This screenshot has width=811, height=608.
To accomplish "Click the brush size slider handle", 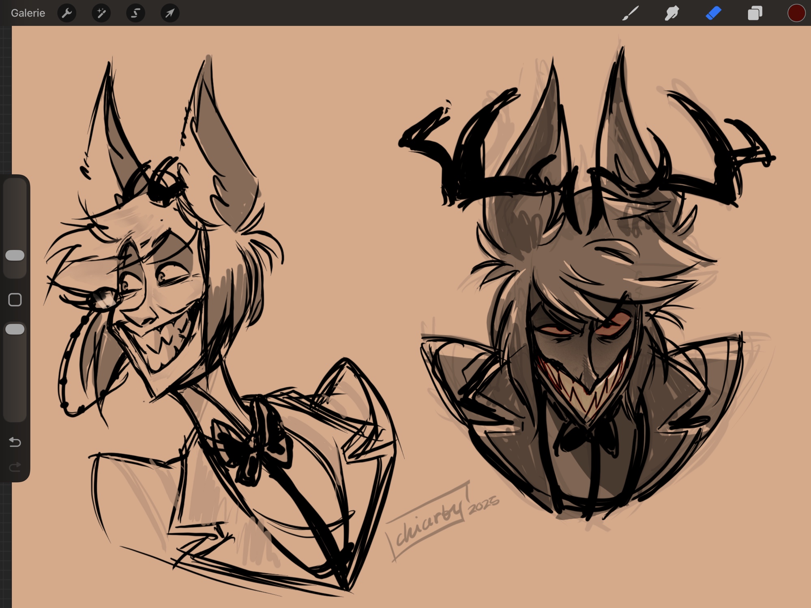I will coord(15,255).
